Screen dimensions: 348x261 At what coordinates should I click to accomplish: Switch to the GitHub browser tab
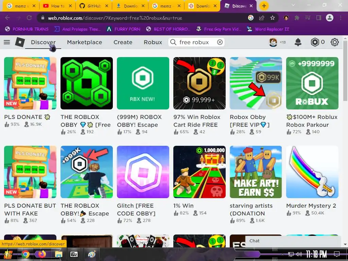[93, 6]
